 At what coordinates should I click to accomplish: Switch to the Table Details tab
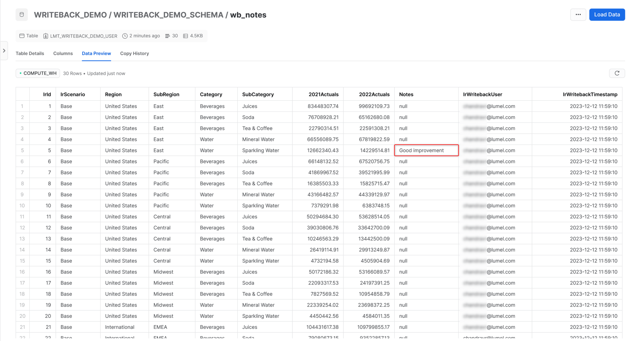(30, 53)
